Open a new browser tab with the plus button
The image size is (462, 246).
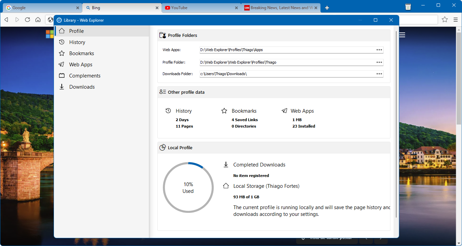click(327, 7)
